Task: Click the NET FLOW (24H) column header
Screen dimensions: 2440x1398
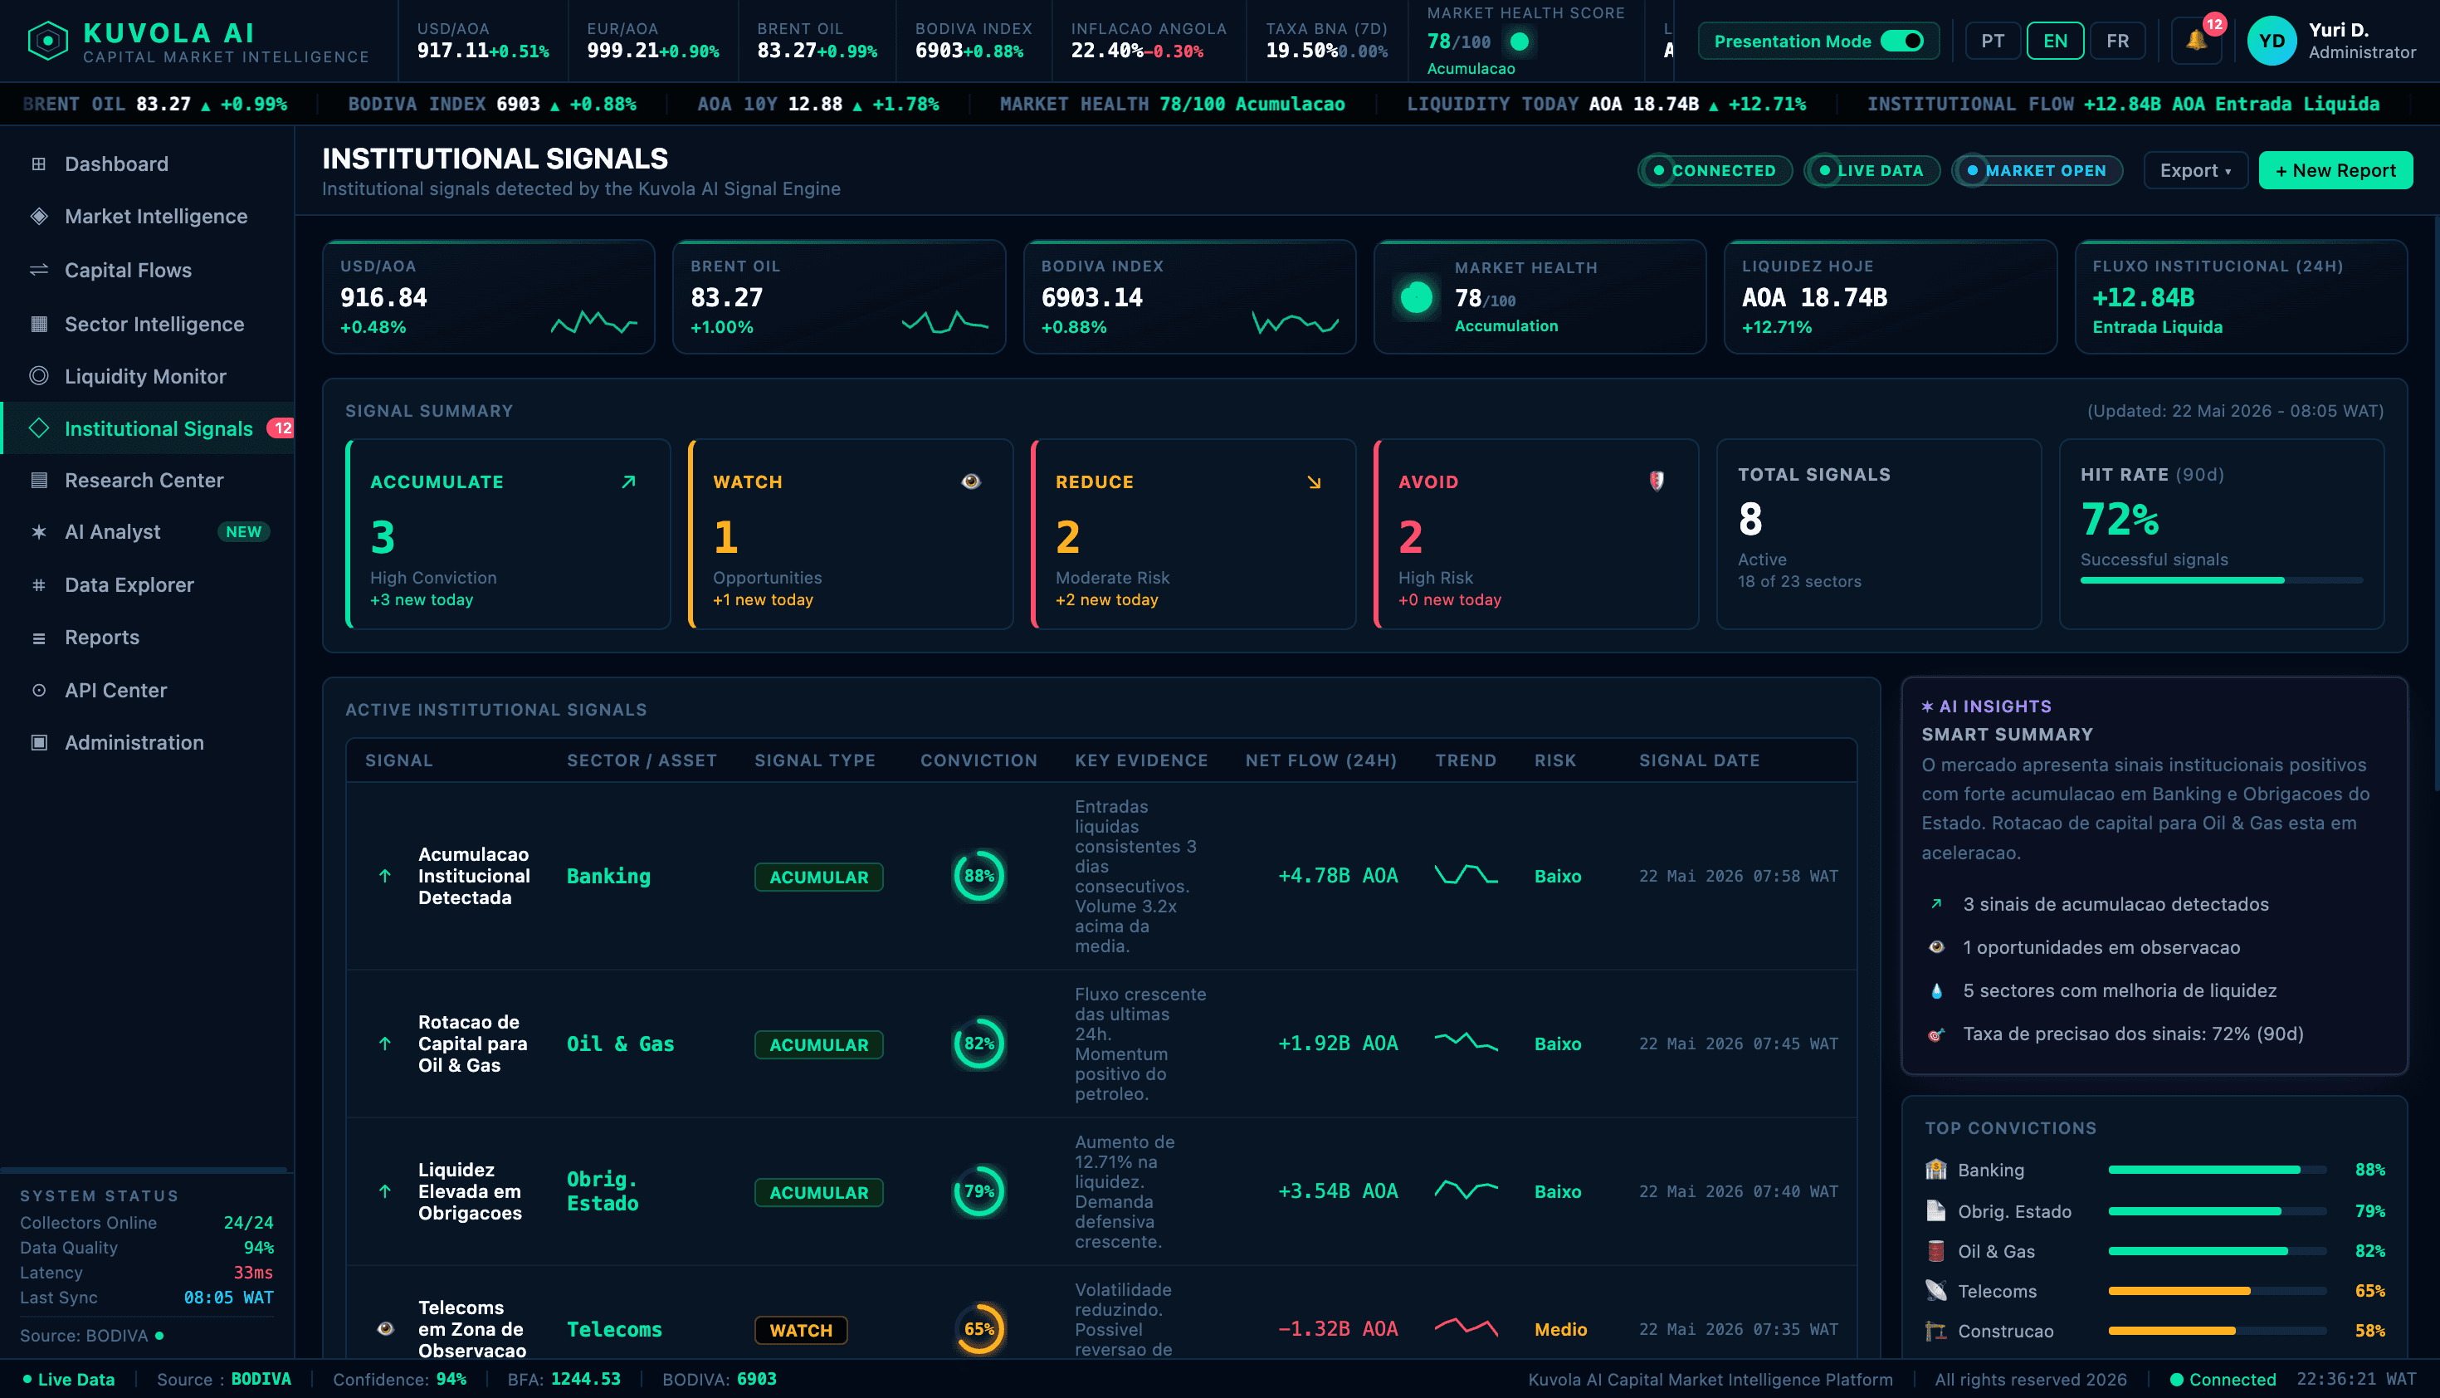Action: [1320, 760]
